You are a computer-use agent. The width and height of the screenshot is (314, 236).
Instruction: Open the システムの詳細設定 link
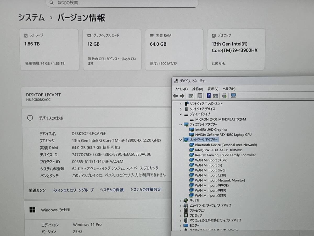pos(146,189)
